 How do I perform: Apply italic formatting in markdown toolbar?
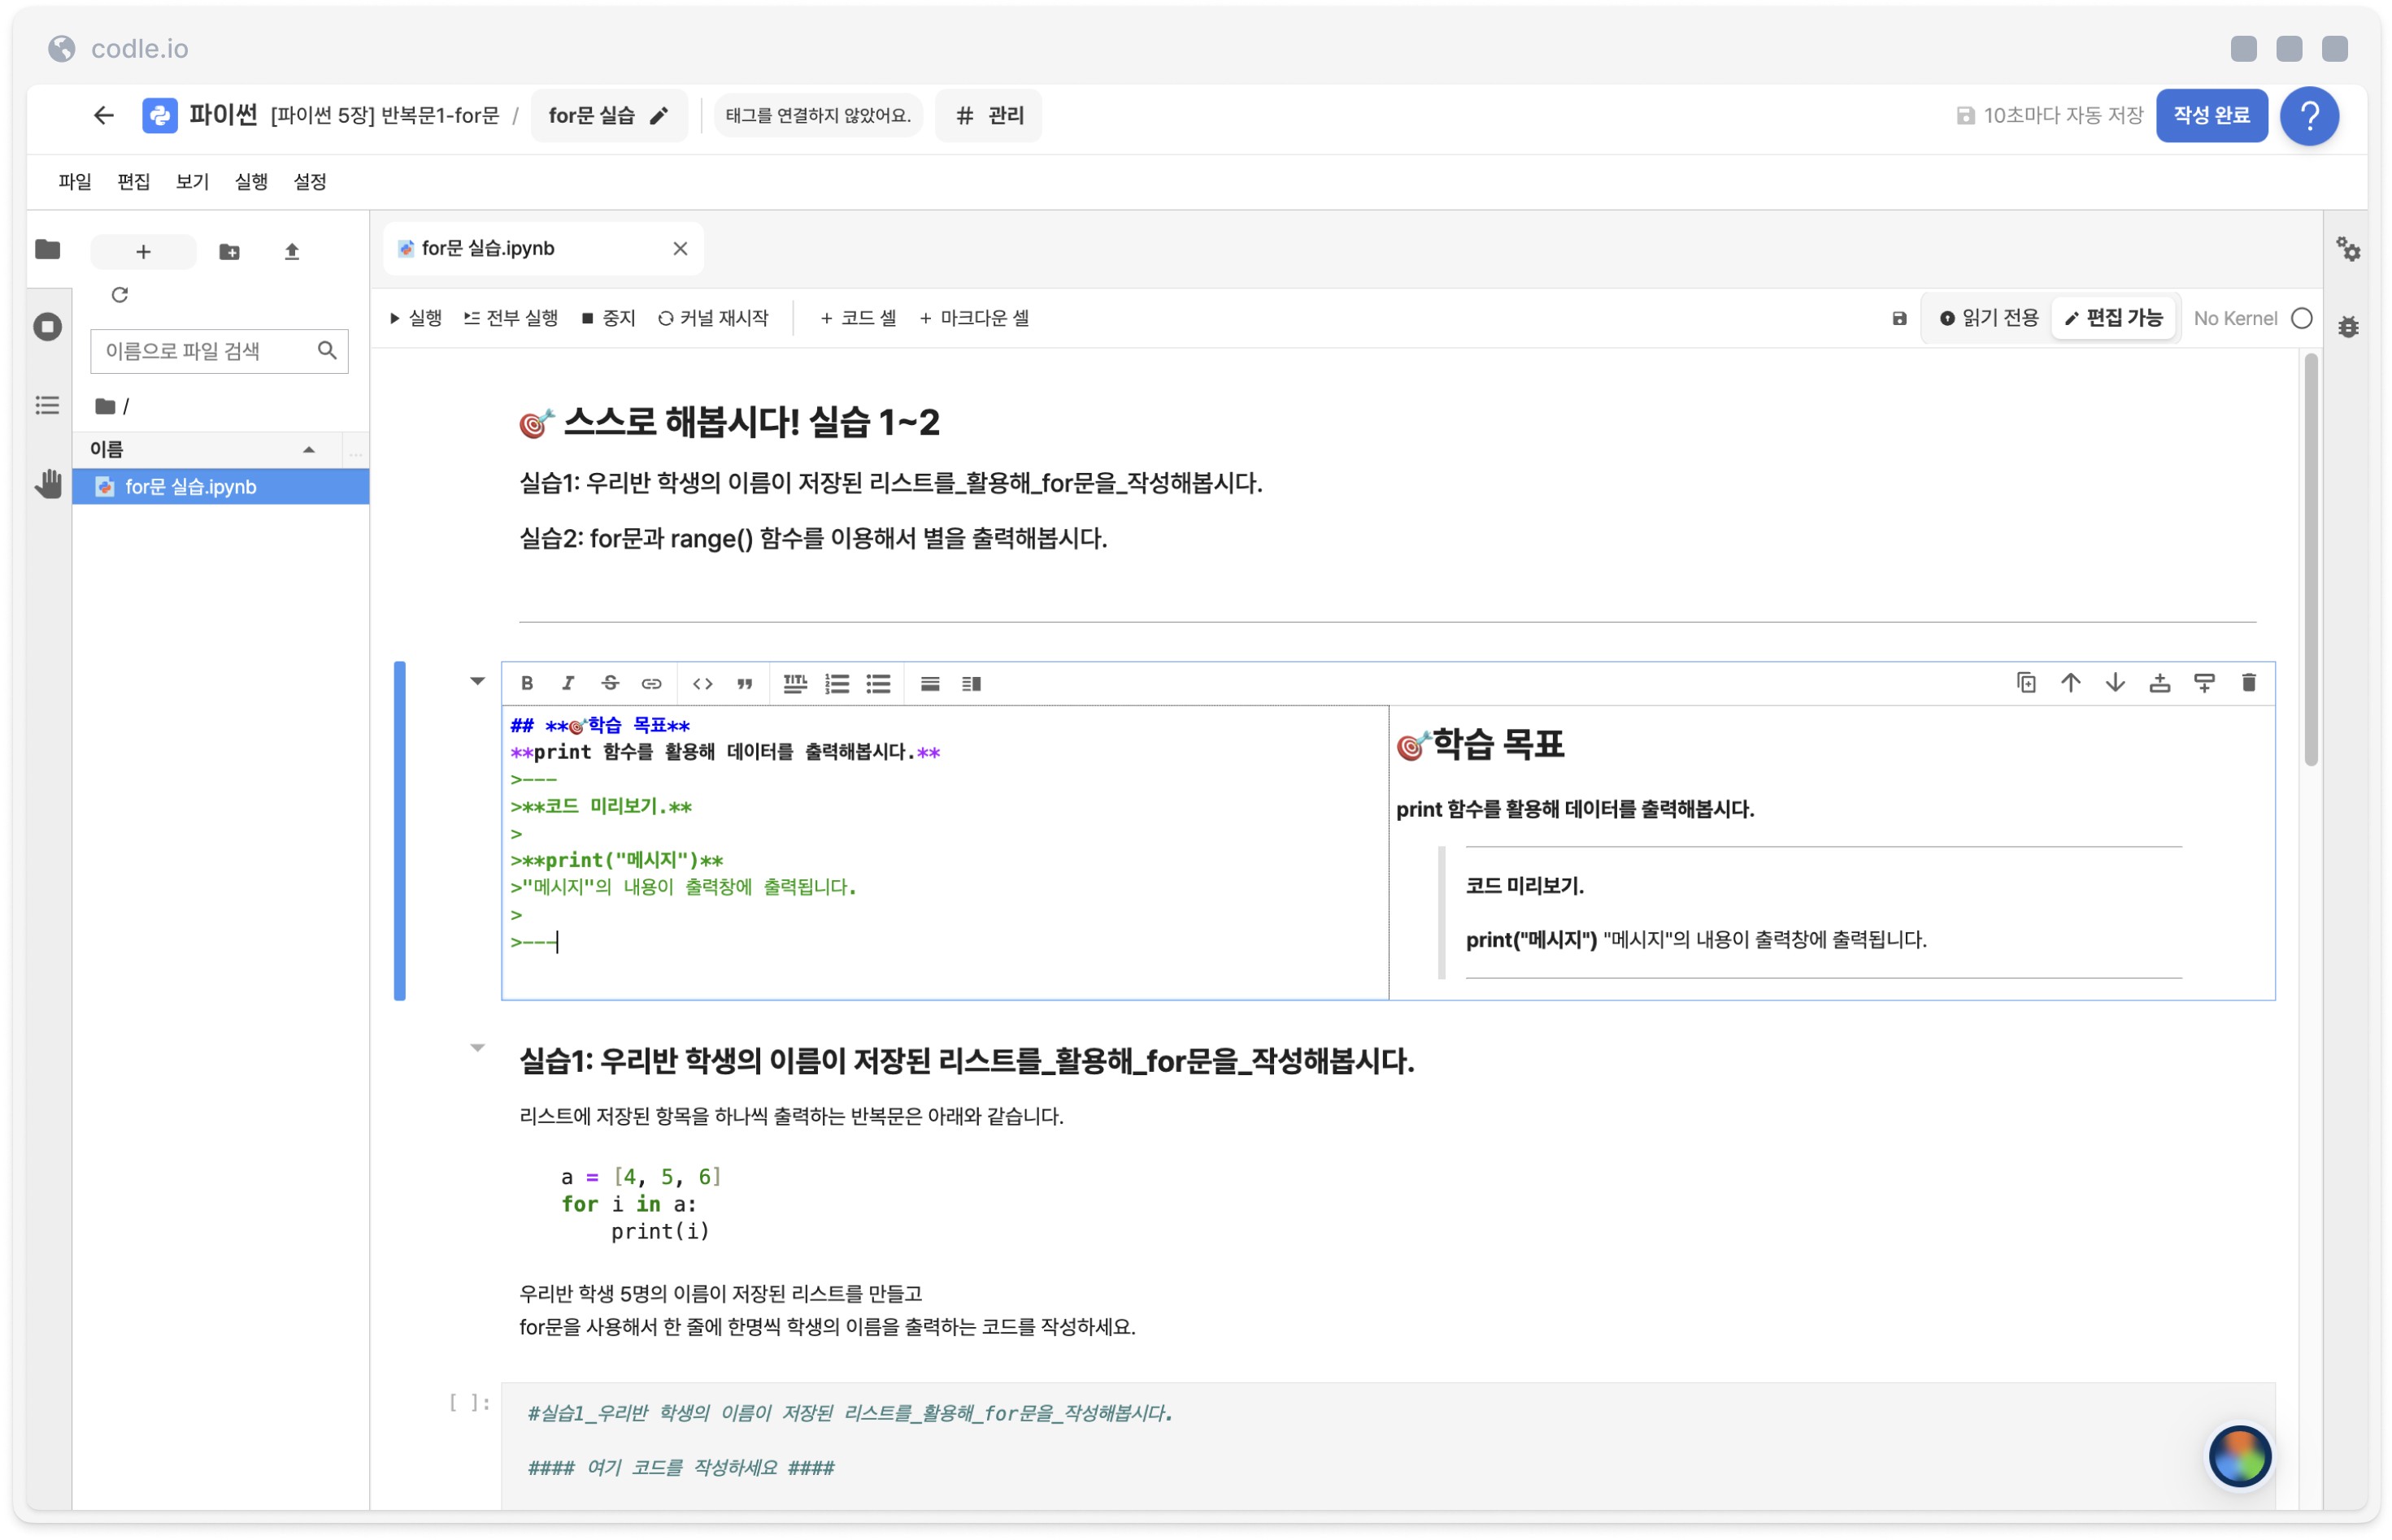568,683
